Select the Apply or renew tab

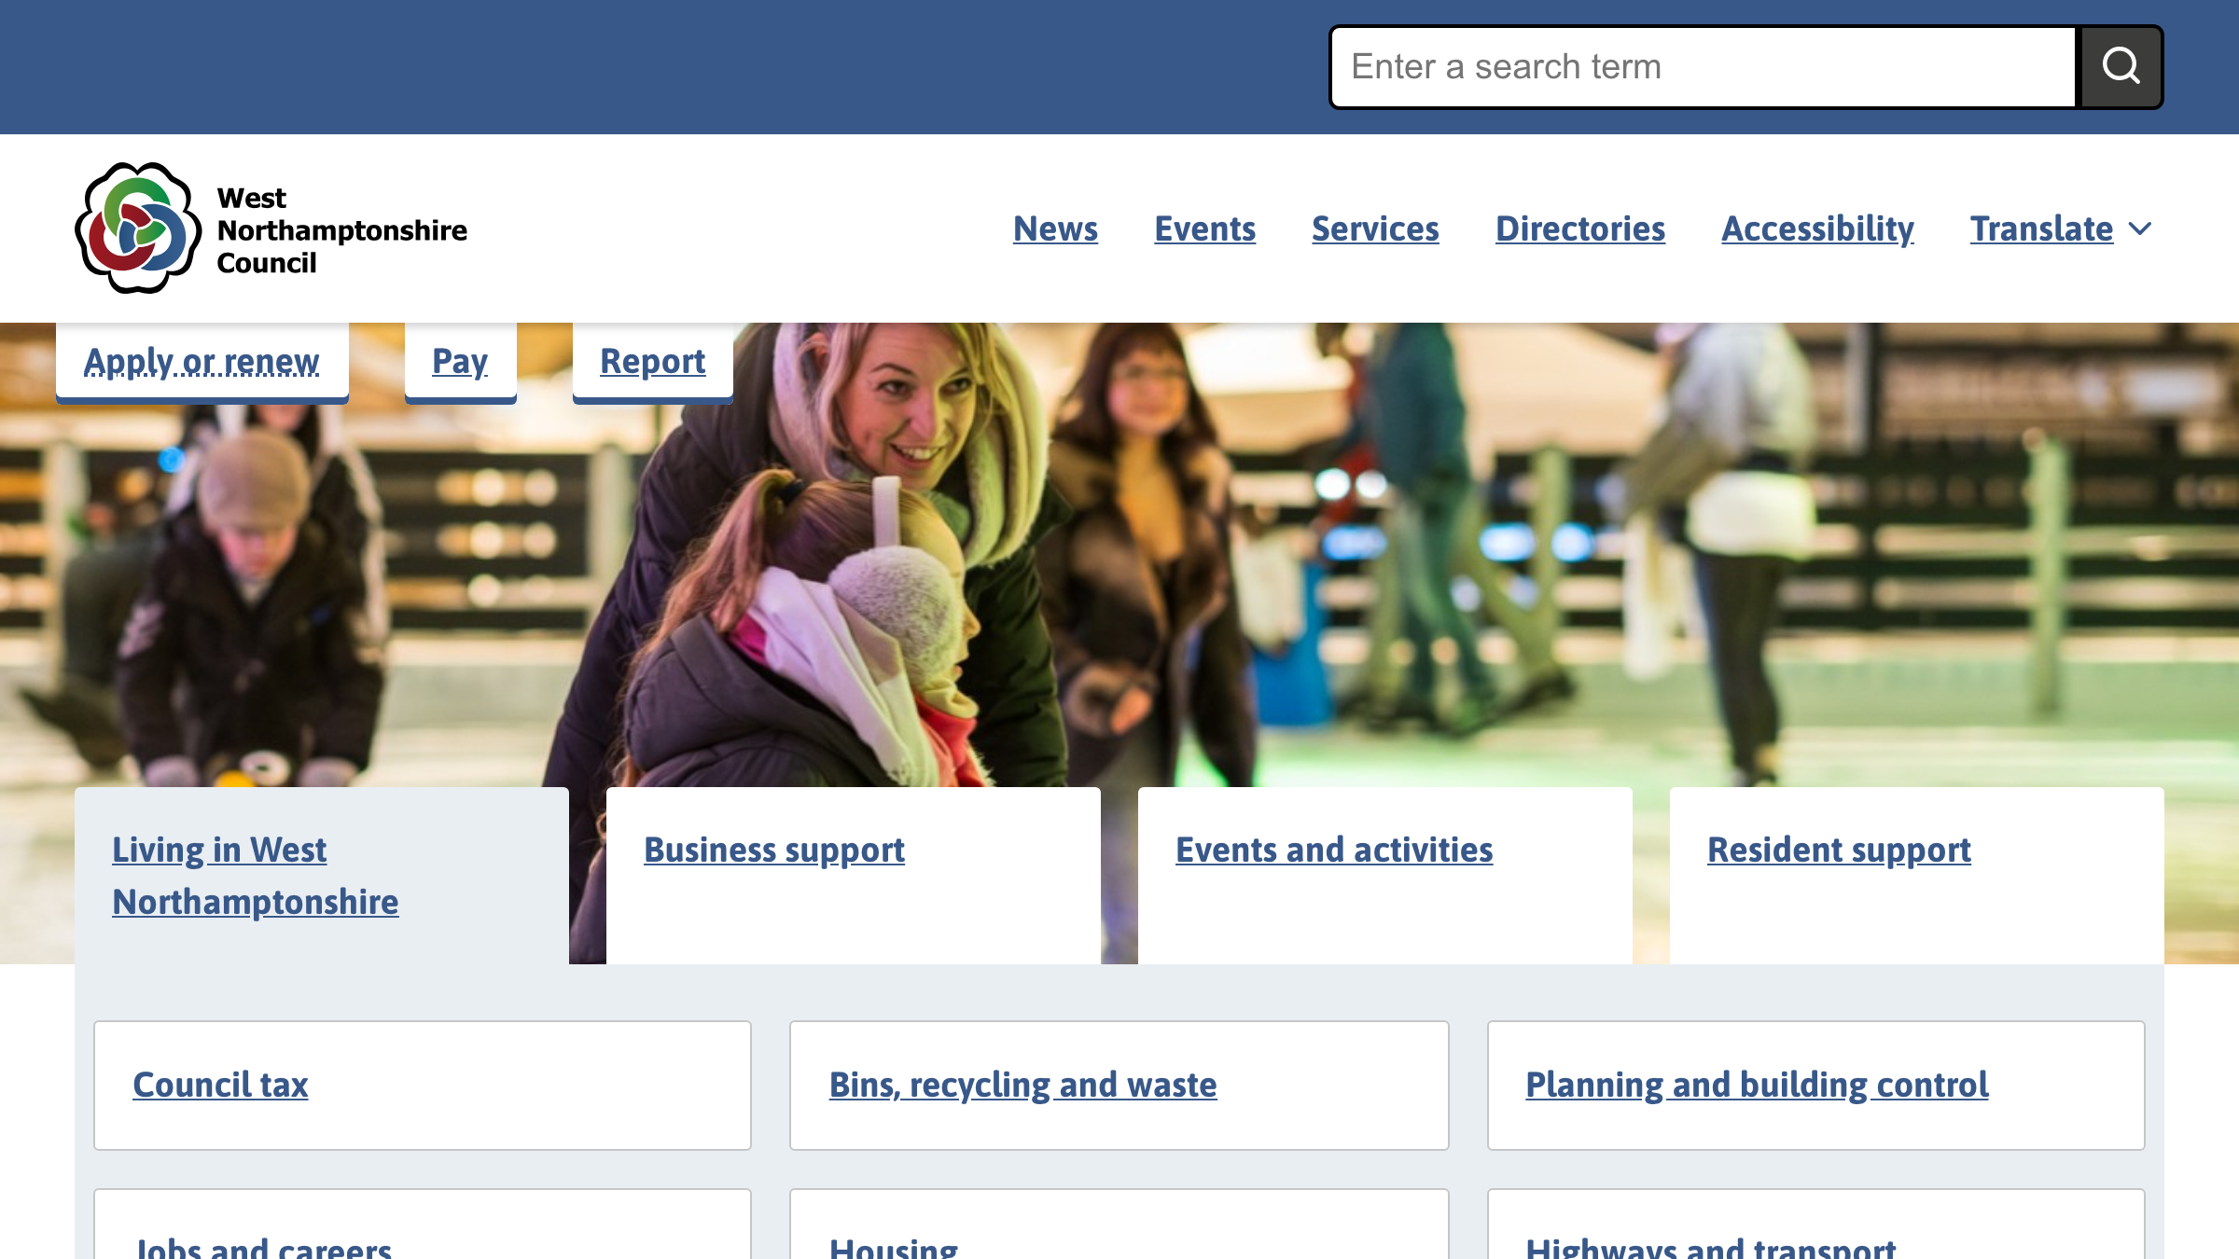[202, 362]
